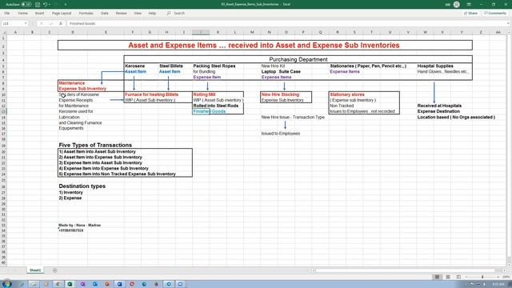Click the 'Purchasing Department' heading cell
The height and width of the screenshot is (288, 512).
298,59
